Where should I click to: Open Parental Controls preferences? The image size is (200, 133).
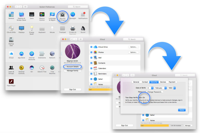pyautogui.click(x=22, y=68)
